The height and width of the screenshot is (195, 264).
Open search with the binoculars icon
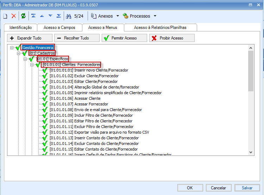[68, 16]
